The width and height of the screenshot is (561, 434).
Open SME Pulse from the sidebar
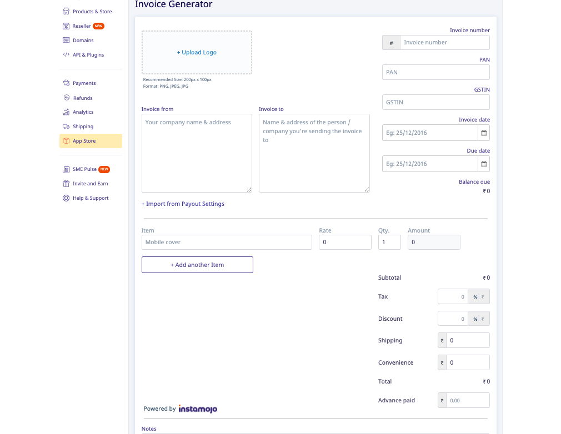(84, 169)
